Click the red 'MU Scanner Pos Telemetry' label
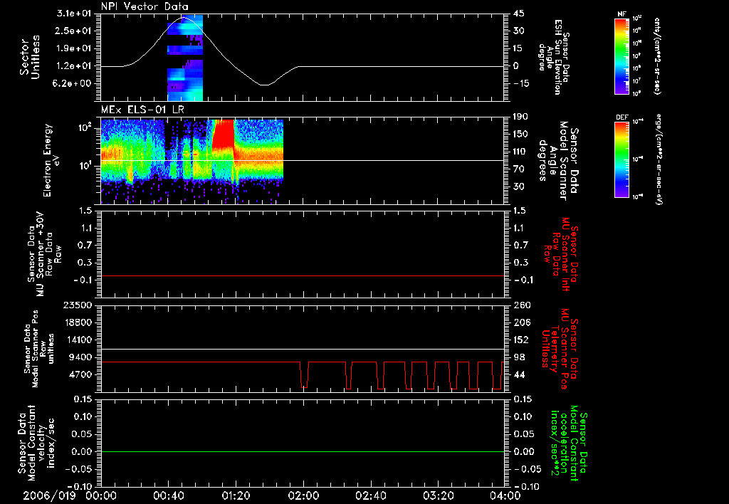The image size is (729, 504). tap(560, 349)
